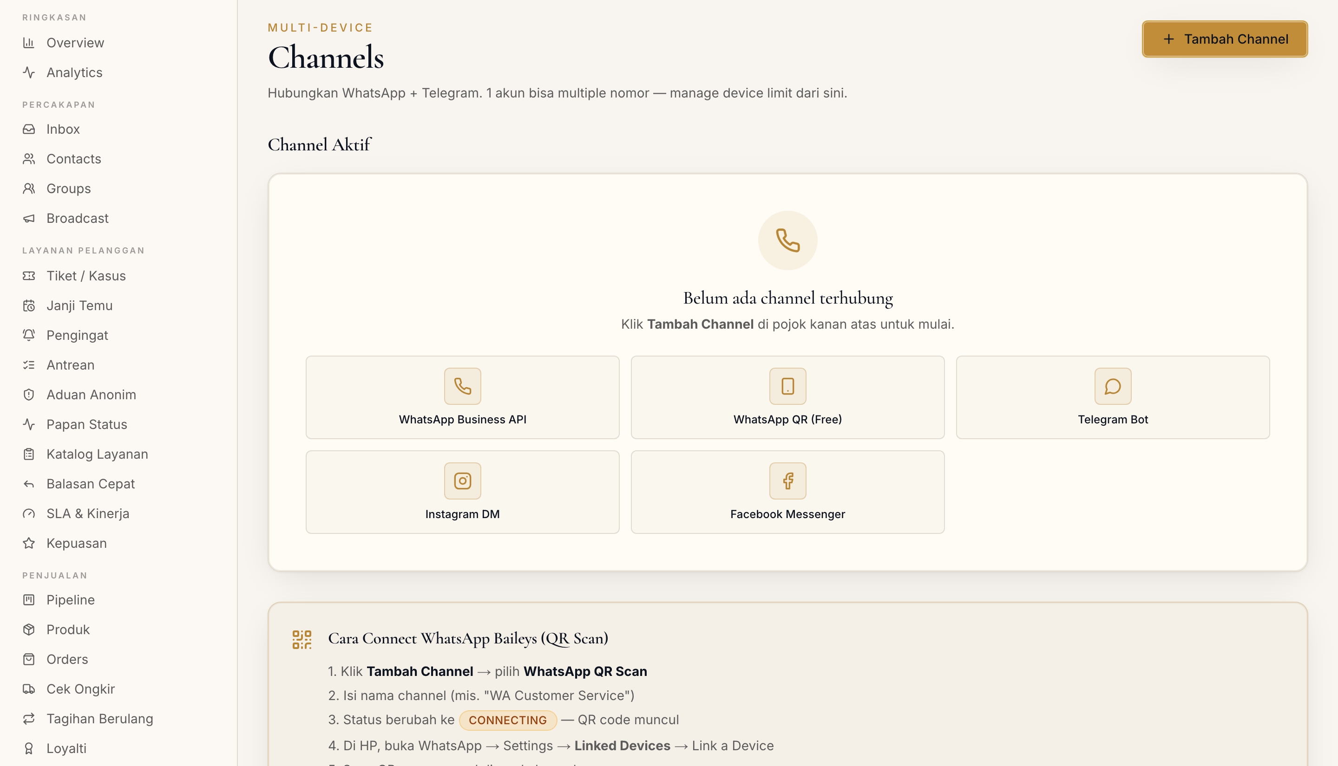Viewport: 1338px width, 766px height.
Task: Click the Tagihan Berulang repeat icon
Action: 29,719
